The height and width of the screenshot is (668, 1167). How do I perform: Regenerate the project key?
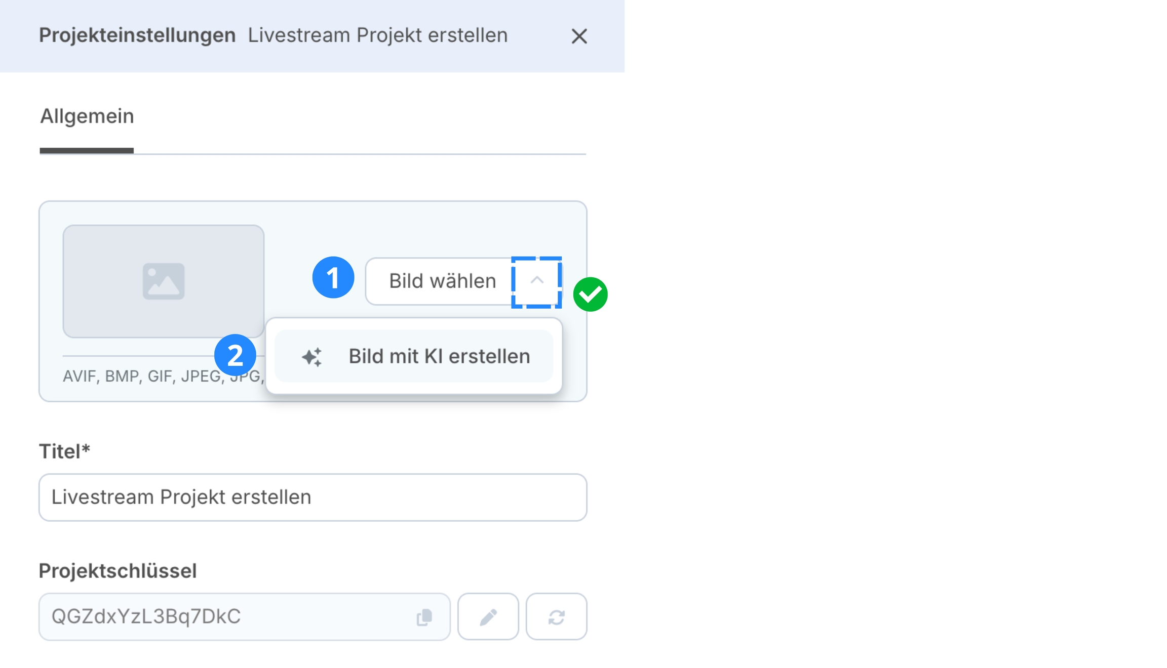(x=556, y=617)
